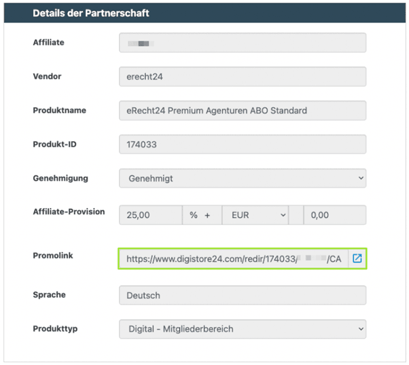
Task: Select the 0,00 fixed amount field
Action: pyautogui.click(x=335, y=215)
